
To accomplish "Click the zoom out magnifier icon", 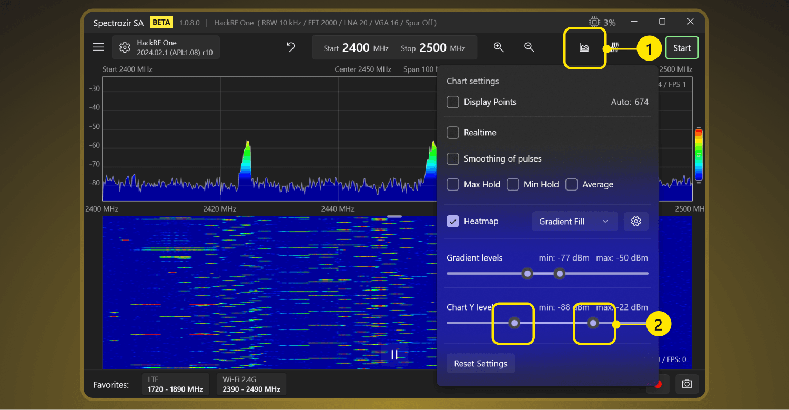I will 530,47.
